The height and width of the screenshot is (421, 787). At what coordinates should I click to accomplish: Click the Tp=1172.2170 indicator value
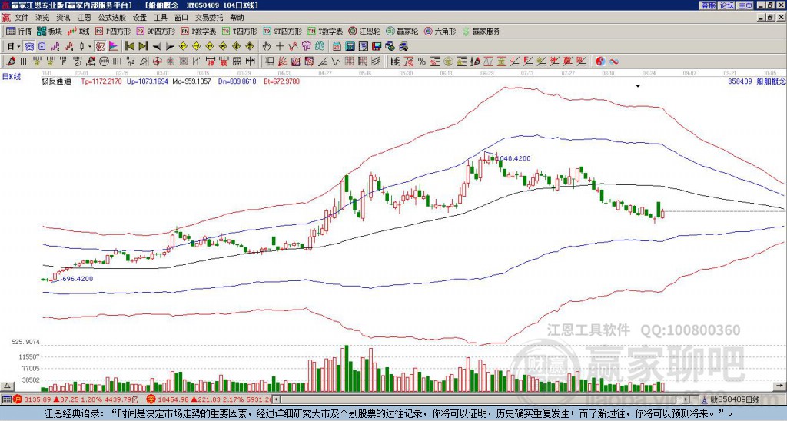point(102,81)
